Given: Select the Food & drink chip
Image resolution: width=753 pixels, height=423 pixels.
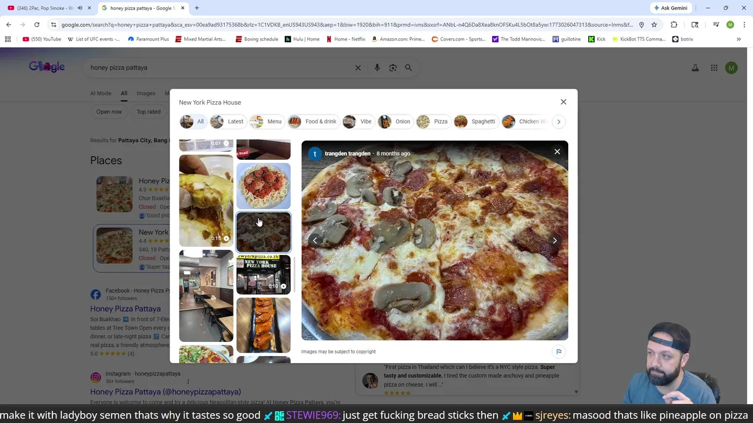Looking at the screenshot, I should (x=312, y=122).
